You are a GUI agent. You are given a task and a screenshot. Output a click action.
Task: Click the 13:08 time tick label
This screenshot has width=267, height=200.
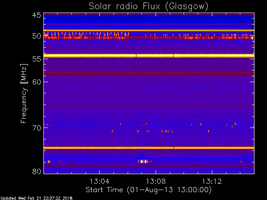coord(156,181)
